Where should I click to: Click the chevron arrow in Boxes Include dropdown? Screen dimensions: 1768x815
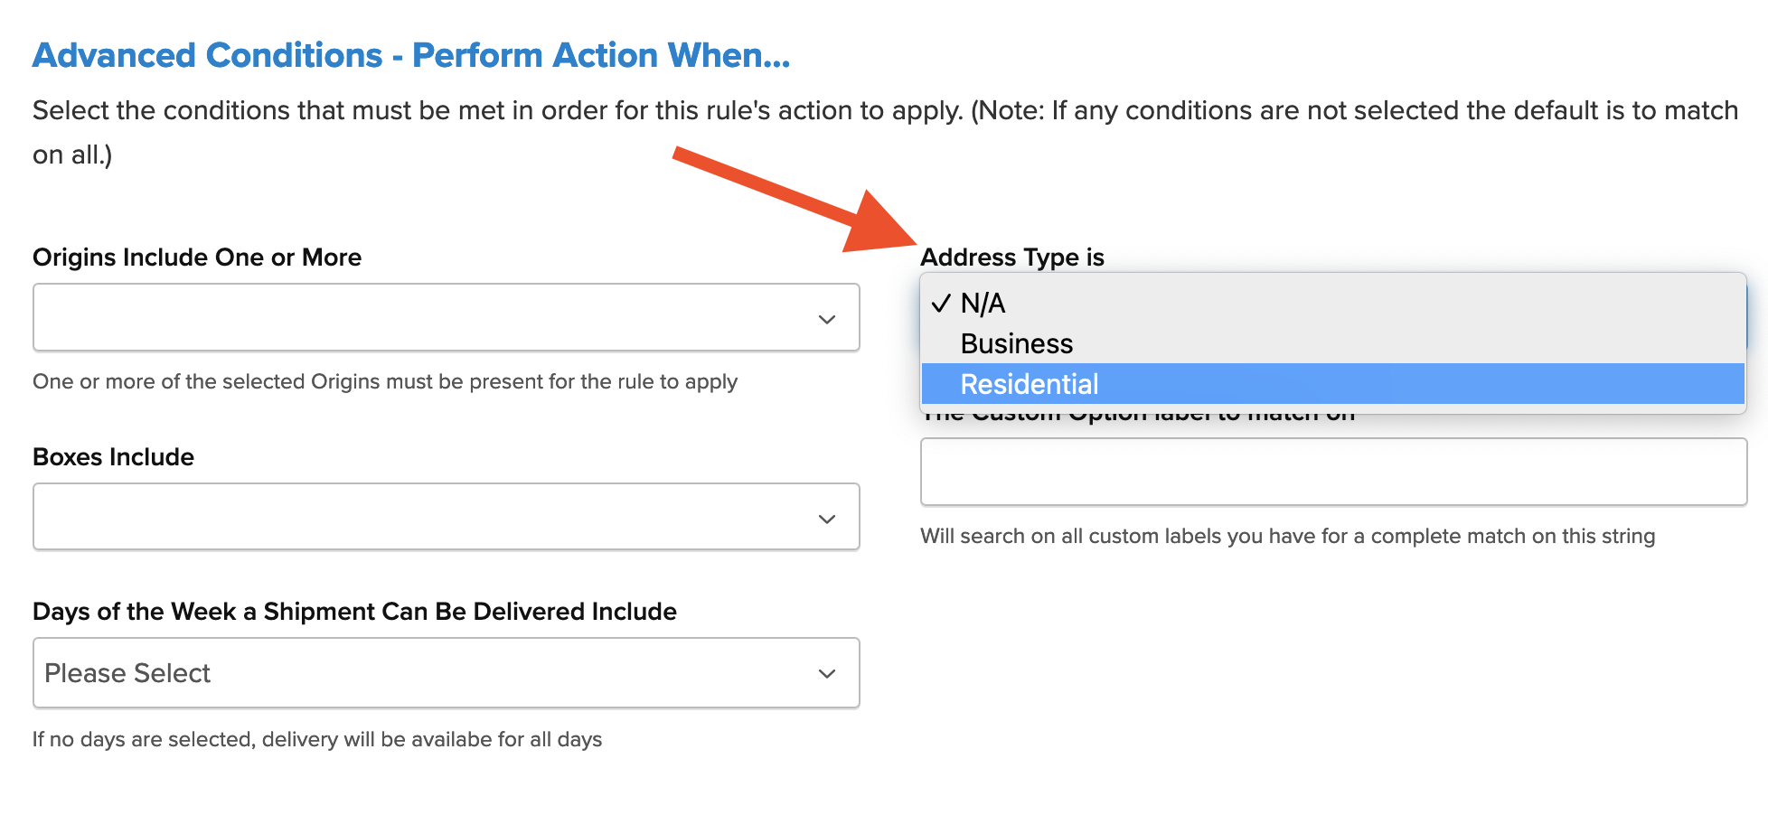coord(826,519)
